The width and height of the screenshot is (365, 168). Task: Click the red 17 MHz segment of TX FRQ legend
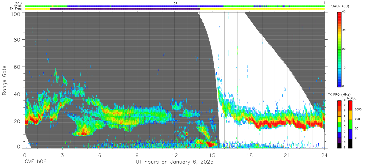point(339,103)
